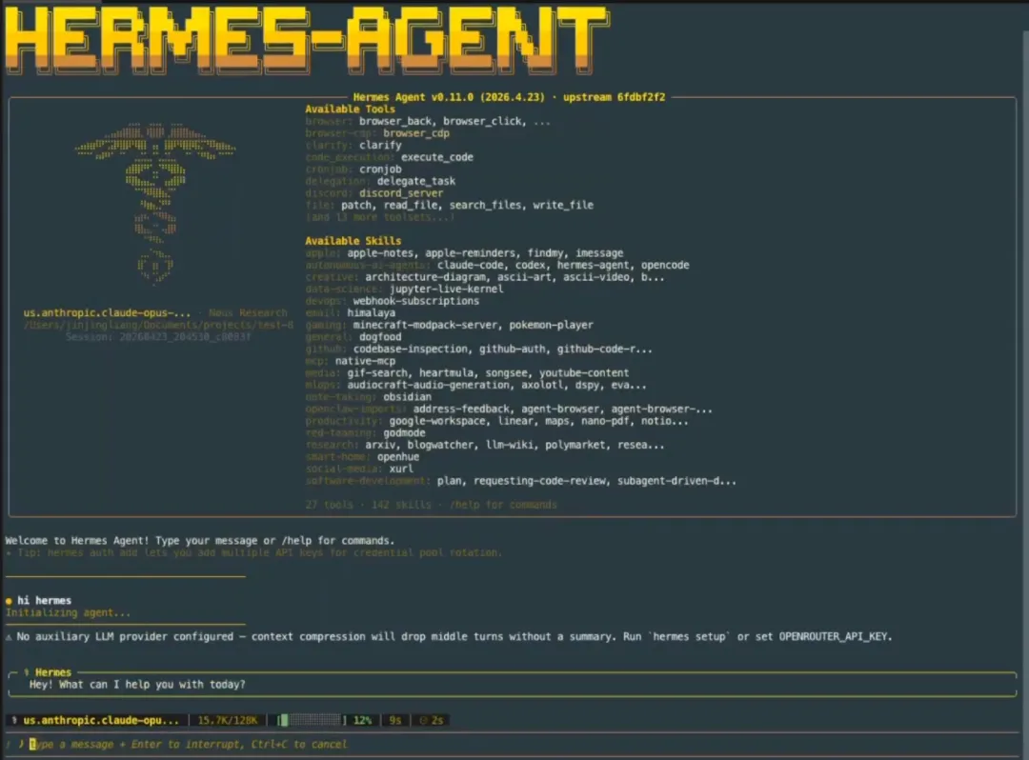Click the "ascii-video" skill
The width and height of the screenshot is (1029, 760).
[x=596, y=277]
